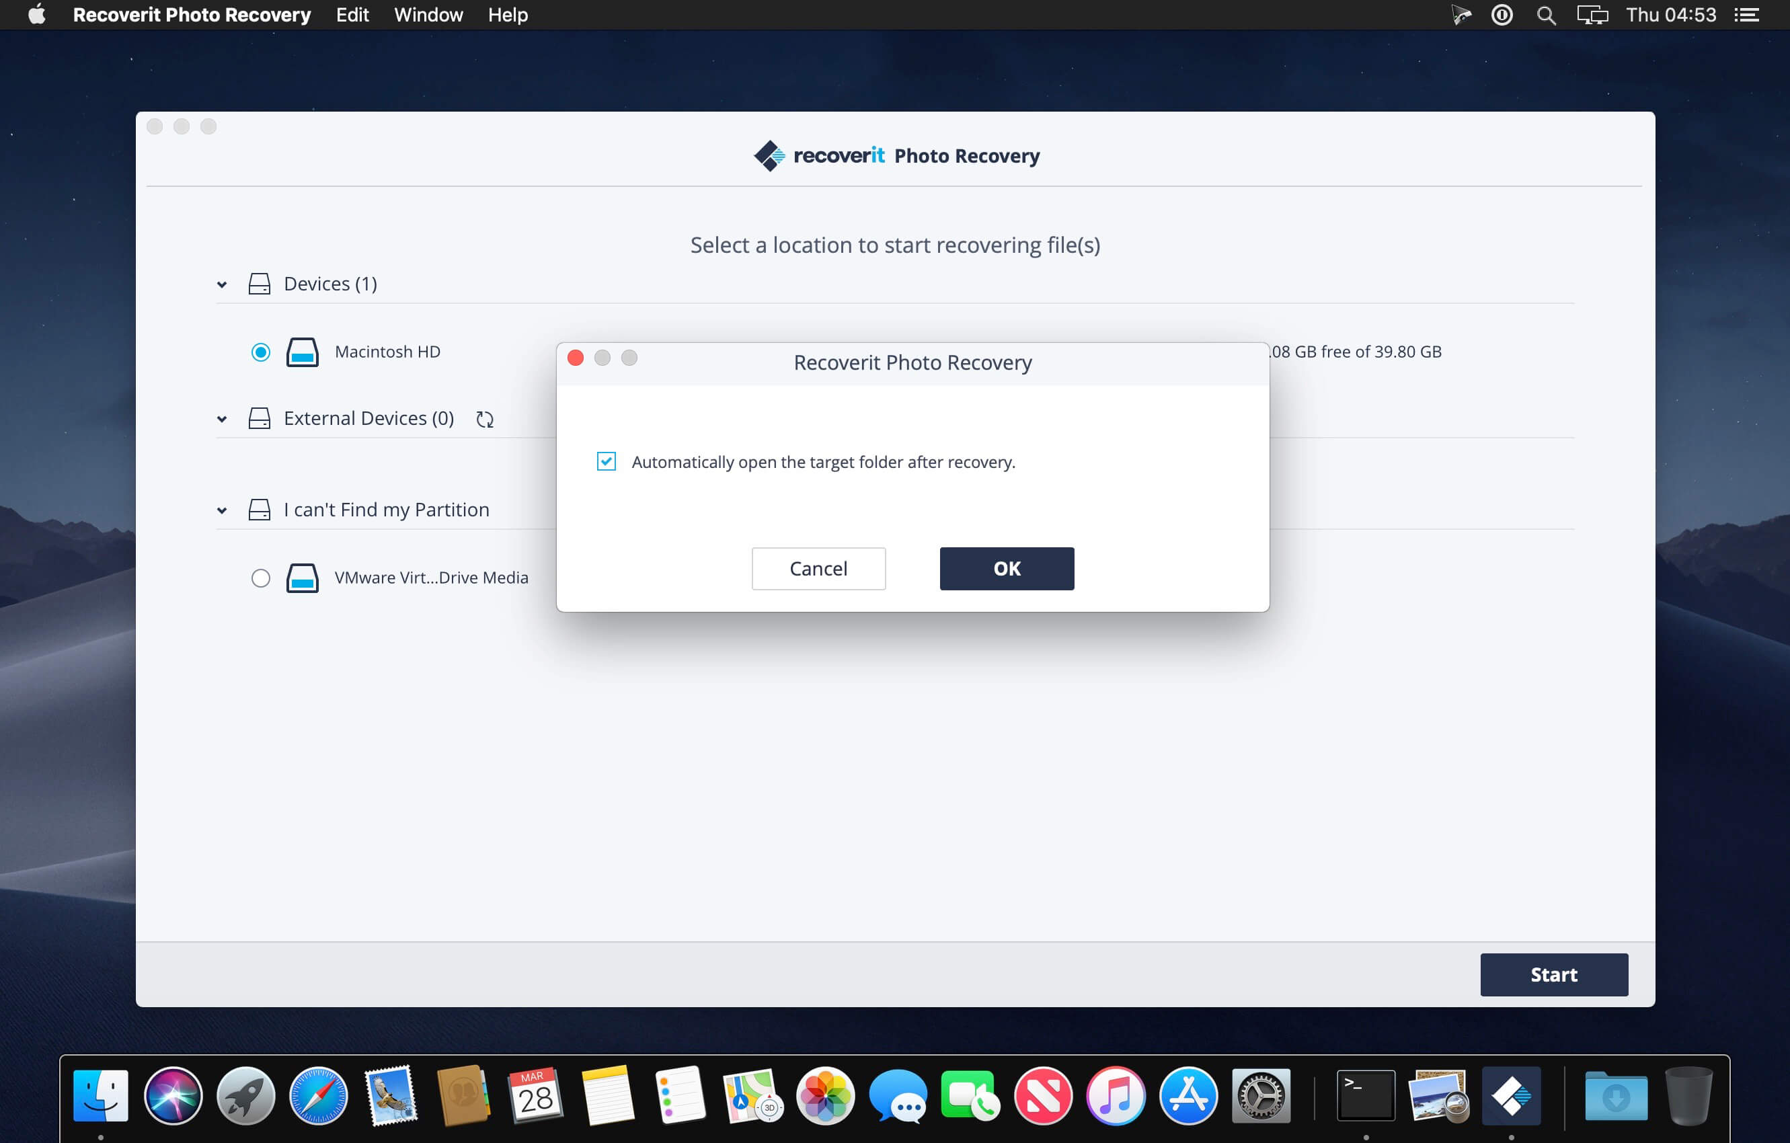This screenshot has height=1143, width=1790.
Task: Collapse the I can't Find my Partition section
Action: coord(221,510)
